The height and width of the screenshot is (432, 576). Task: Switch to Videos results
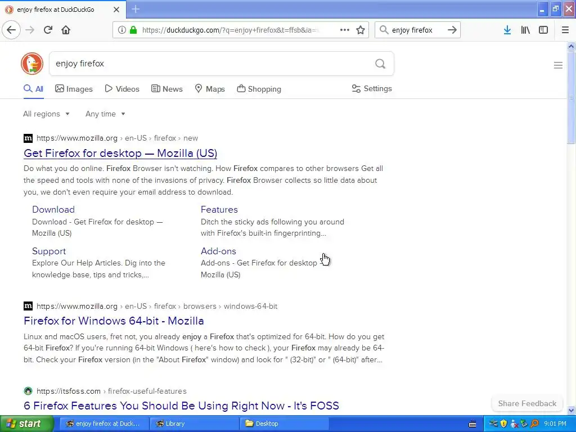tap(122, 89)
